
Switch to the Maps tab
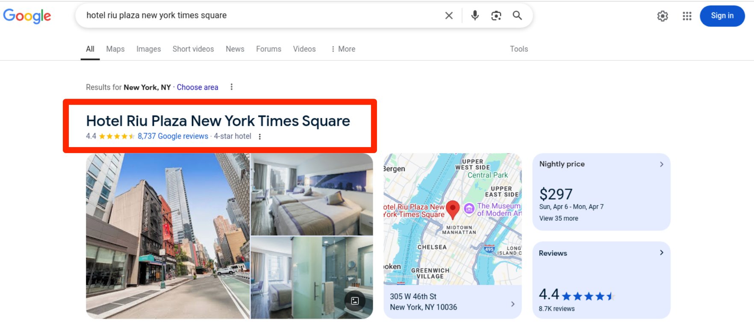pos(115,49)
